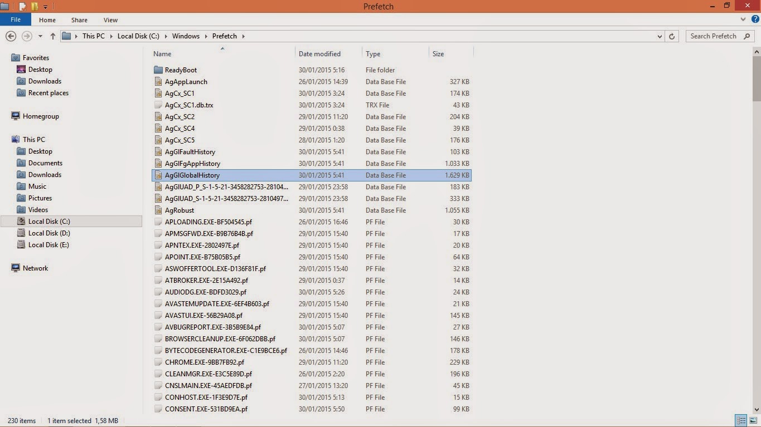Sort by the Size column header
761x427 pixels.
coord(438,54)
